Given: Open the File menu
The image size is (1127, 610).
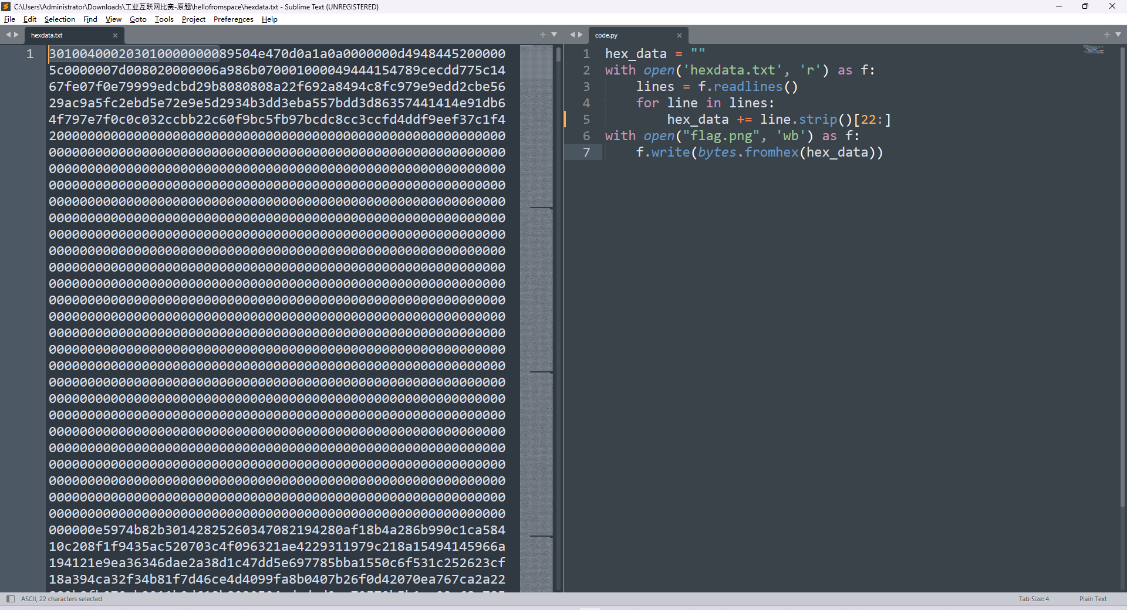Looking at the screenshot, I should coord(9,19).
